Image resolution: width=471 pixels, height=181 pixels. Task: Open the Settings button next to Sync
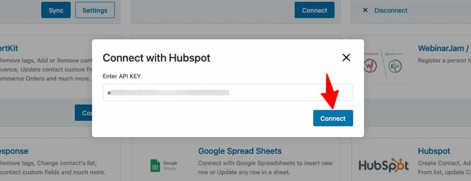[x=95, y=10]
